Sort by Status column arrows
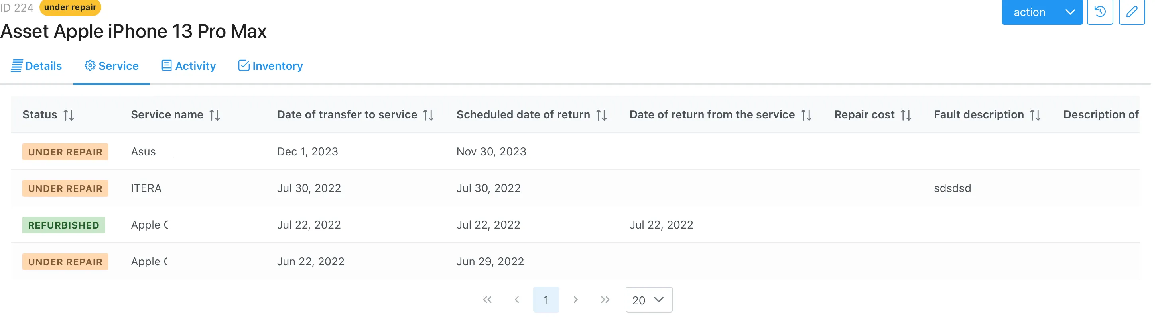The height and width of the screenshot is (333, 1158). pos(69,116)
